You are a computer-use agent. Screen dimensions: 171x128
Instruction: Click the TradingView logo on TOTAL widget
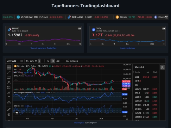(164, 29)
